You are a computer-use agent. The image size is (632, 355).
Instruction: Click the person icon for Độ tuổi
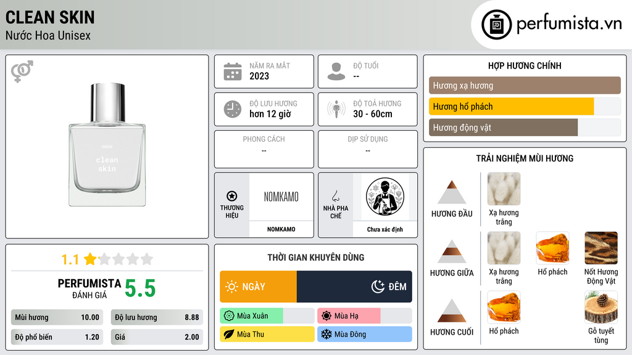click(x=336, y=71)
